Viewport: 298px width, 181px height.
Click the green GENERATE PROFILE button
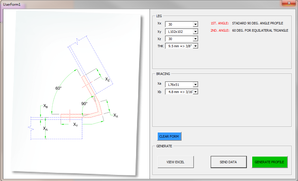pyautogui.click(x=269, y=162)
